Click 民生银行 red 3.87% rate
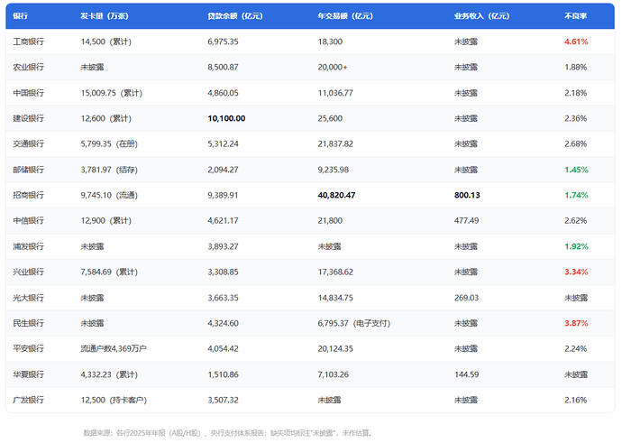Image resolution: width=622 pixels, height=443 pixels. (576, 323)
